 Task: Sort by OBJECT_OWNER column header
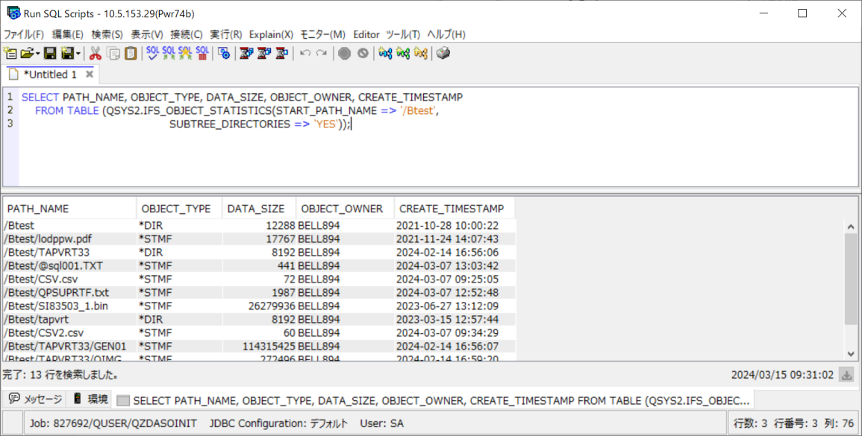[x=346, y=209]
